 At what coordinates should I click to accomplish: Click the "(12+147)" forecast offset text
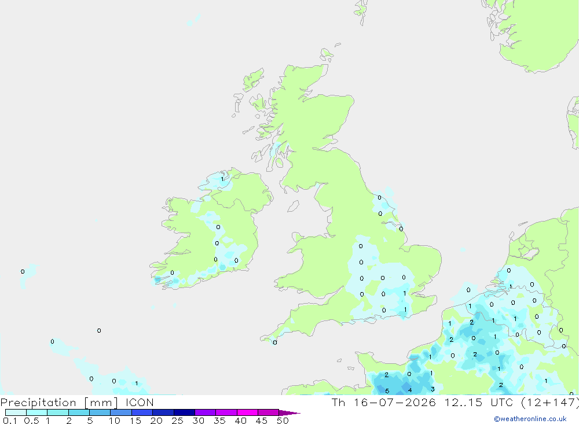550,402
